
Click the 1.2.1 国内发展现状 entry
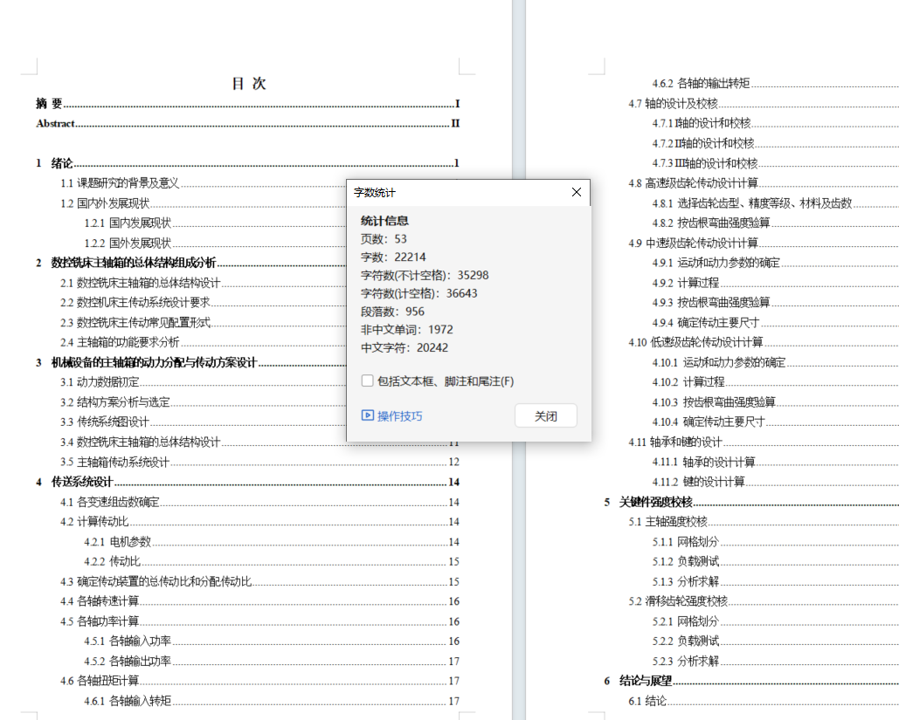pos(215,223)
